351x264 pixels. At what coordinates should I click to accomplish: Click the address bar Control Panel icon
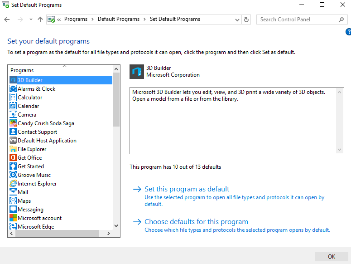(x=51, y=20)
